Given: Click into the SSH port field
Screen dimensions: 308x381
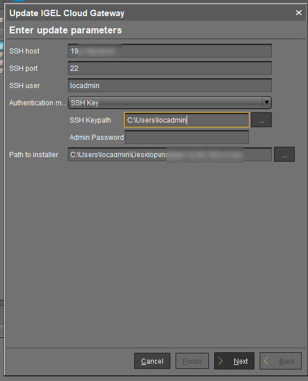Looking at the screenshot, I should point(170,68).
